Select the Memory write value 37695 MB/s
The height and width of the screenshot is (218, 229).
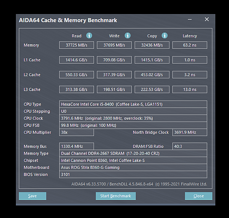pyautogui.click(x=114, y=45)
